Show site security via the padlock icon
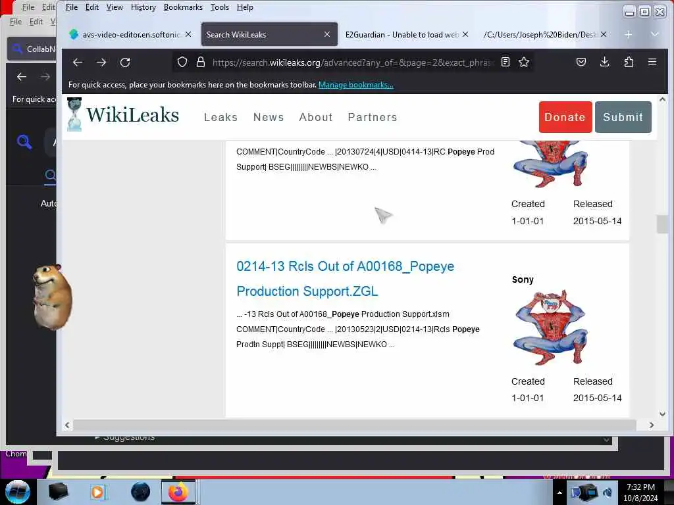Screen dimensions: 674x505 pos(200,62)
